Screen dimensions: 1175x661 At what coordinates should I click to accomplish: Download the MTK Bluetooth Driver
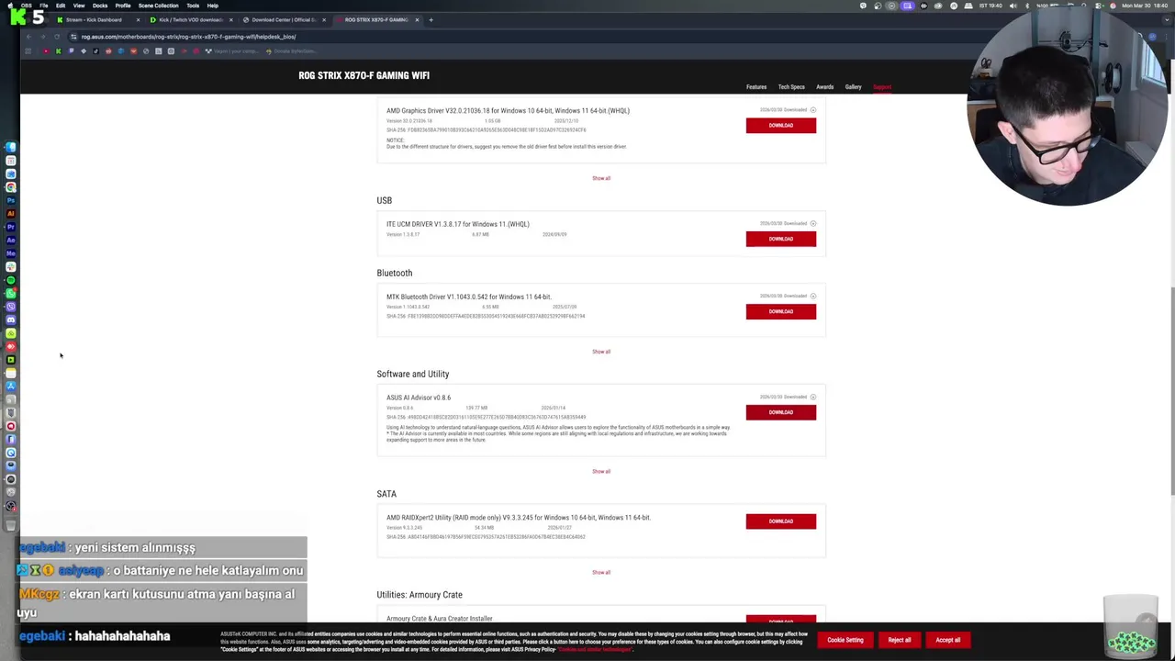781,311
